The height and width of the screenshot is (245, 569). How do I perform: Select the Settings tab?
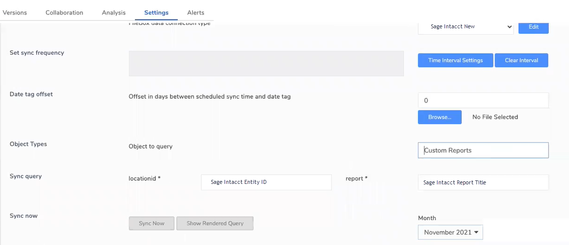[x=156, y=12]
